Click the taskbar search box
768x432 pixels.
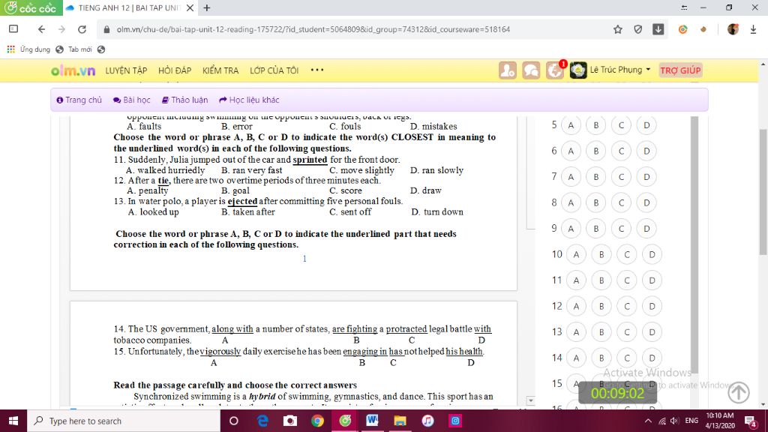coord(124,421)
